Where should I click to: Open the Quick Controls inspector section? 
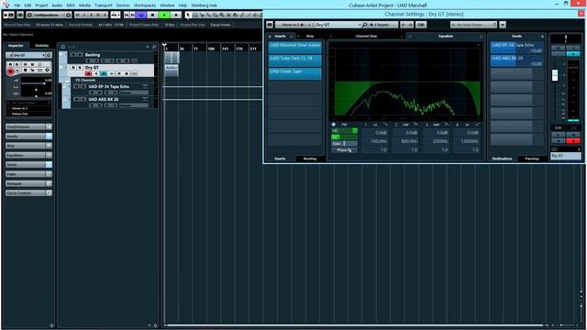[28, 193]
